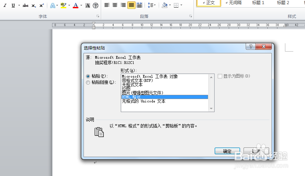Toggle italic formatting

(5, 5)
